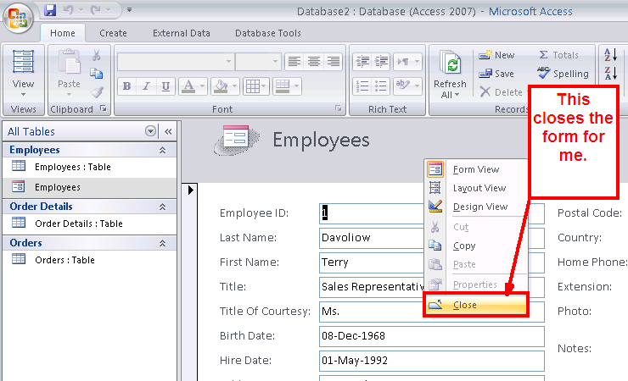Center align text
This screenshot has height=381, width=628.
click(x=314, y=62)
